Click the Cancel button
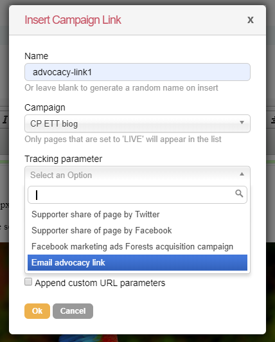This screenshot has width=275, height=342. [x=73, y=311]
